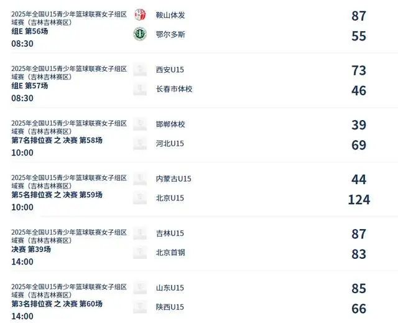
Task: Click the 内蒙古U15 team logo
Action: [140, 179]
